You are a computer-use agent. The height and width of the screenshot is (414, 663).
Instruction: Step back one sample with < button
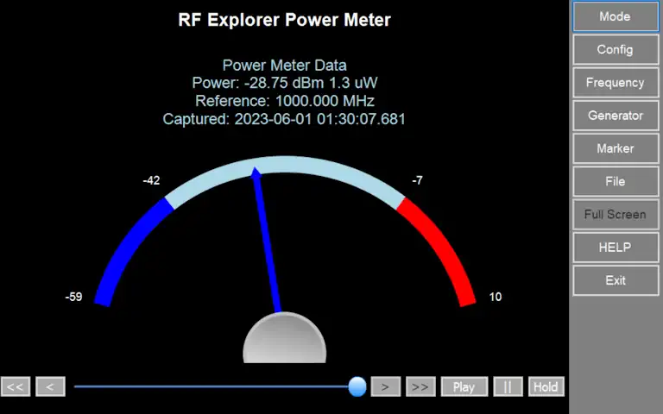tap(50, 386)
